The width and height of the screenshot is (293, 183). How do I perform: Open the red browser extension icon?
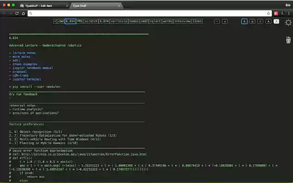[x=276, y=13]
